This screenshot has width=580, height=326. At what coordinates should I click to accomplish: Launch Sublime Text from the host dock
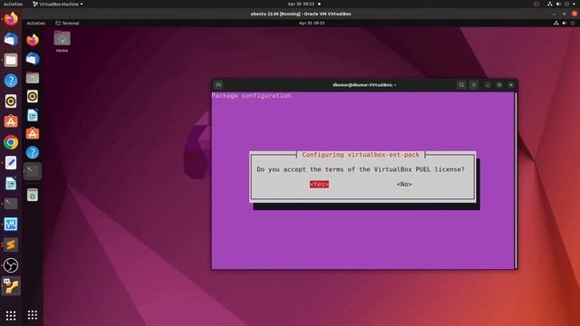[x=11, y=244]
